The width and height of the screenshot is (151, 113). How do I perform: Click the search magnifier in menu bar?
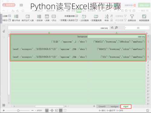(41, 11)
